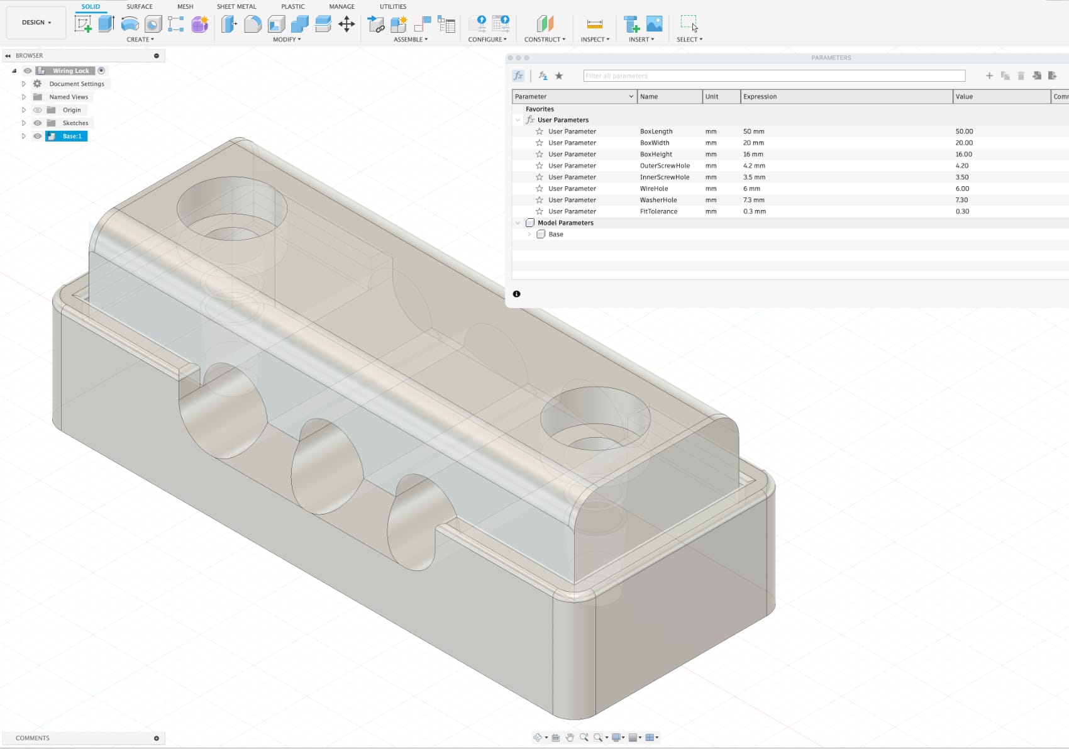Click the Hole tool icon
Image resolution: width=1069 pixels, height=749 pixels.
pyautogui.click(x=153, y=24)
